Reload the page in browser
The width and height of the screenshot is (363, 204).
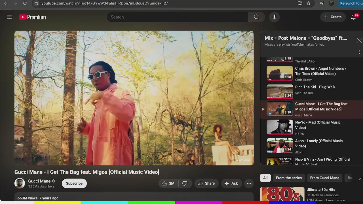pos(25,3)
